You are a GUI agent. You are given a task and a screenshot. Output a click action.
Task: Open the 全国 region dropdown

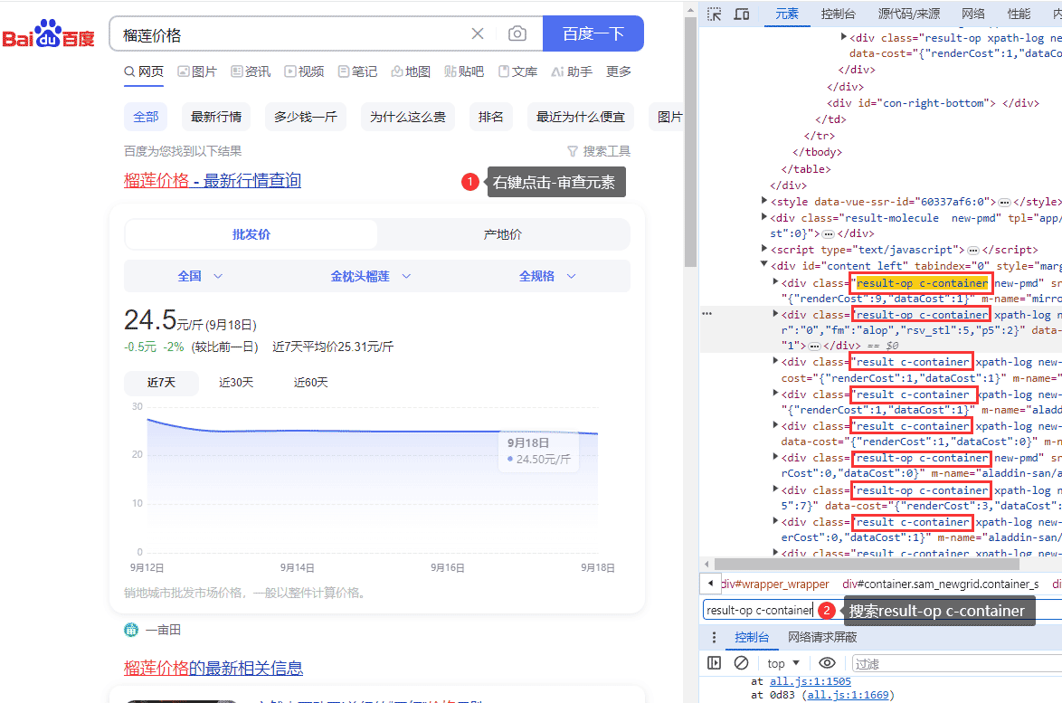coord(200,276)
